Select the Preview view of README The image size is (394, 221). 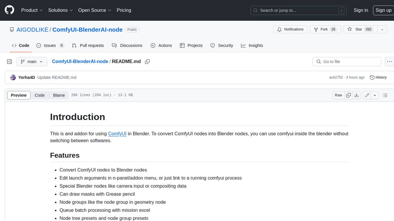click(19, 95)
